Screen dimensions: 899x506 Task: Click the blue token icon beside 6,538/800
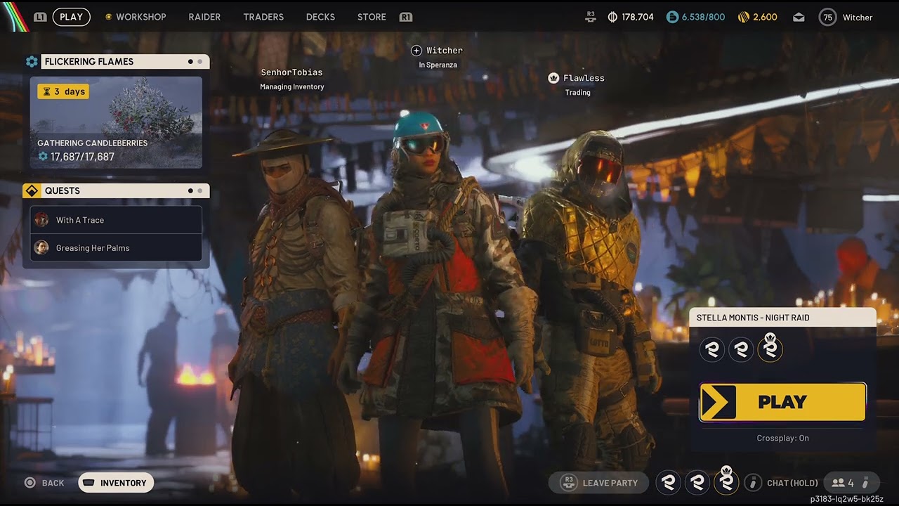point(672,17)
